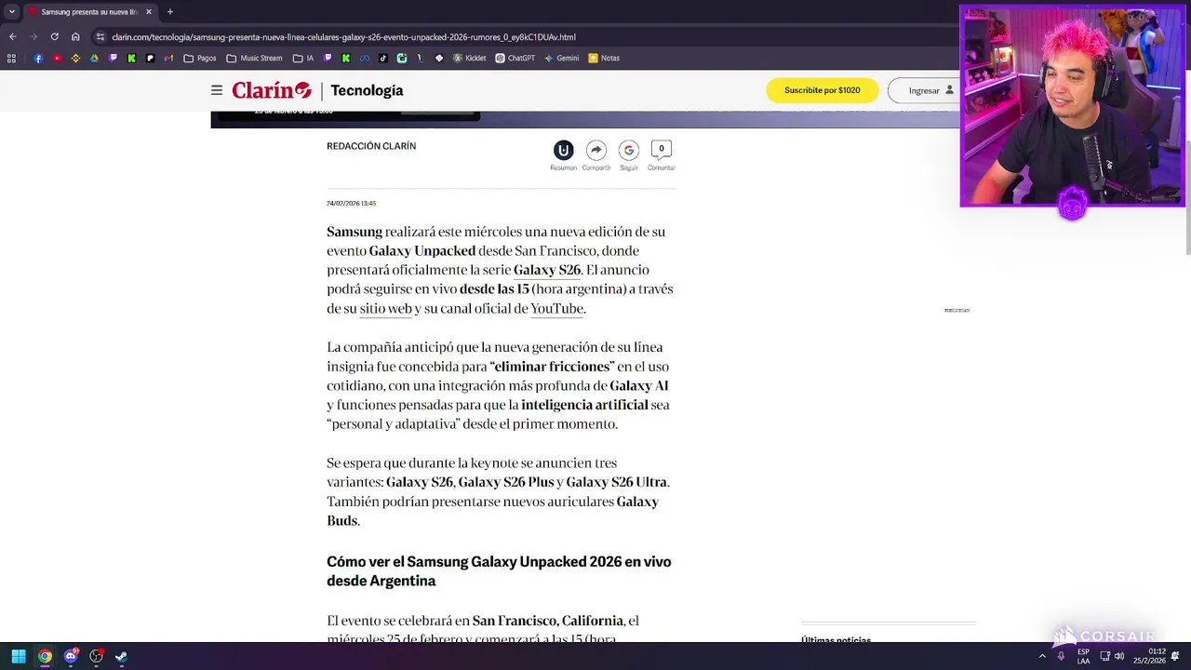Click the Google Seguir icon

click(x=629, y=150)
